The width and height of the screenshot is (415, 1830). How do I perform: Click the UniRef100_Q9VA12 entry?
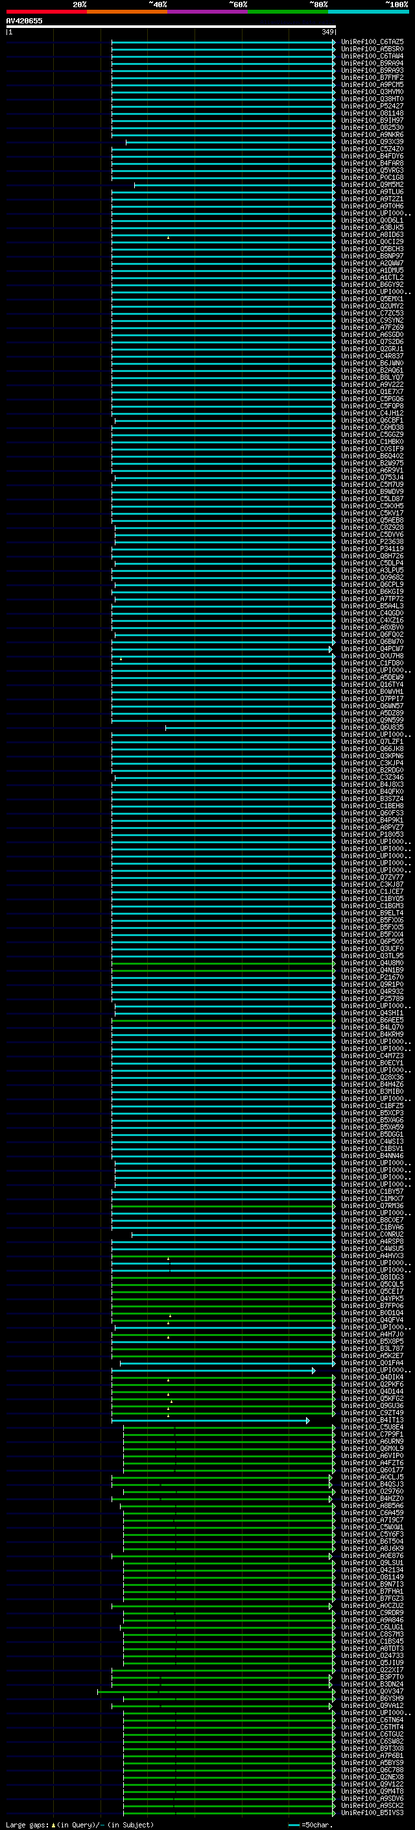pyautogui.click(x=372, y=1705)
